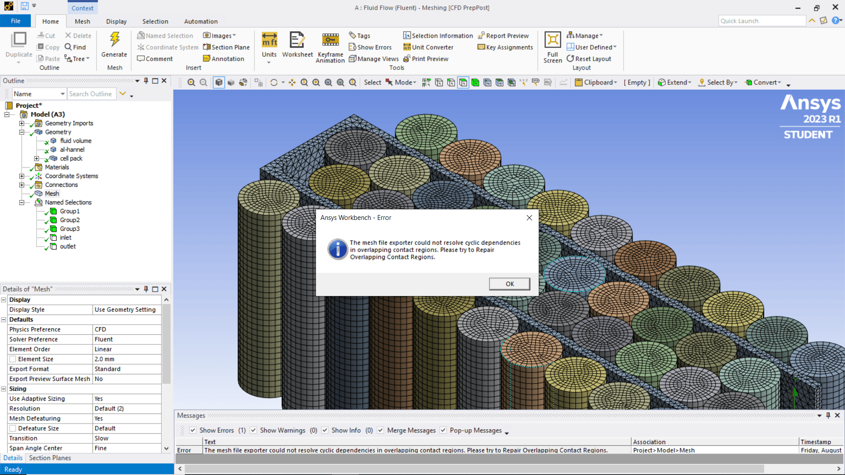Click the Messages horizontal scrollbar
This screenshot has height=475, width=845.
tap(474, 469)
